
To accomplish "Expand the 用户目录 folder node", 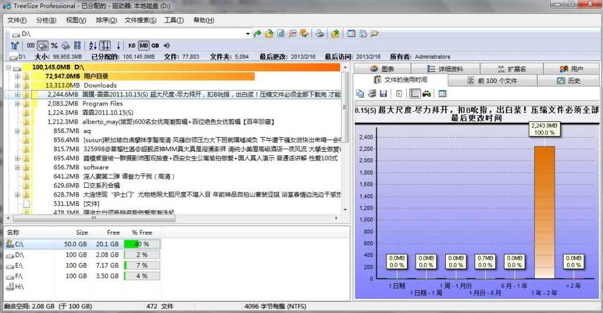I will 17,76.
